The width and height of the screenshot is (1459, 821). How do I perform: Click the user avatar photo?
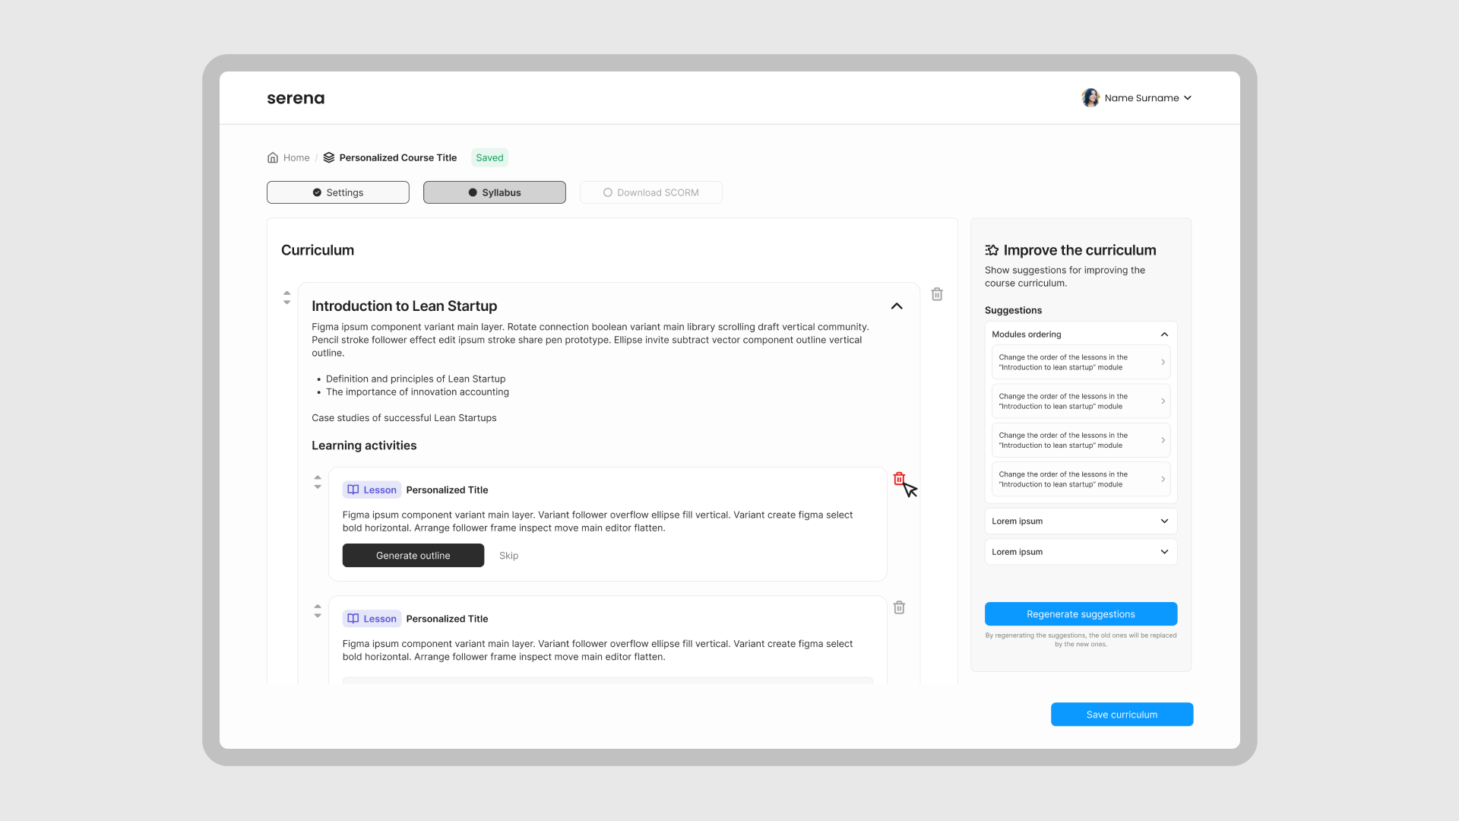[1090, 98]
